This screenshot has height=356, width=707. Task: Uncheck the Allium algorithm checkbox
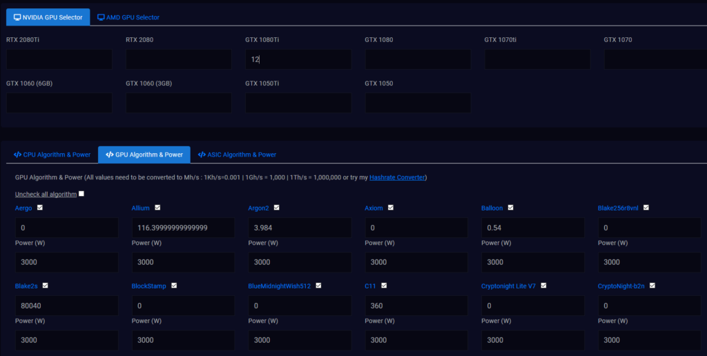(158, 207)
